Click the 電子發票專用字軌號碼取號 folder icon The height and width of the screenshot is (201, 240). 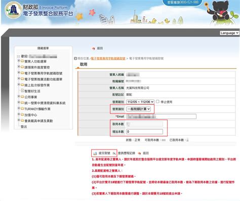pos(22,73)
